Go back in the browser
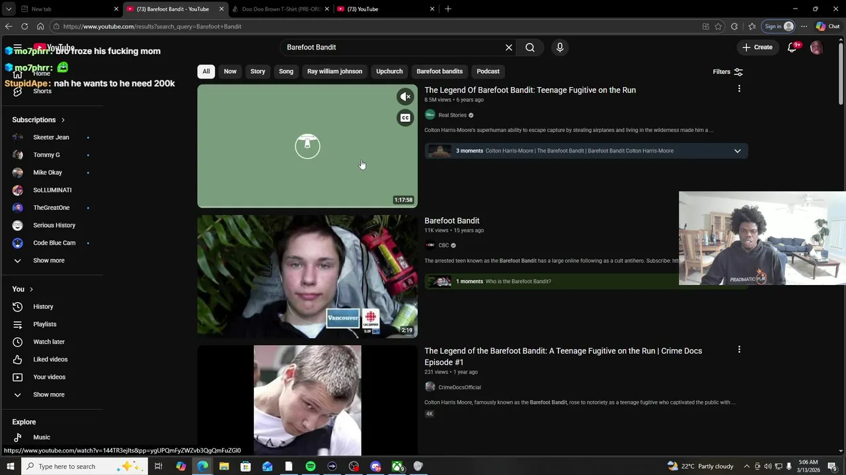This screenshot has width=846, height=475. click(9, 26)
